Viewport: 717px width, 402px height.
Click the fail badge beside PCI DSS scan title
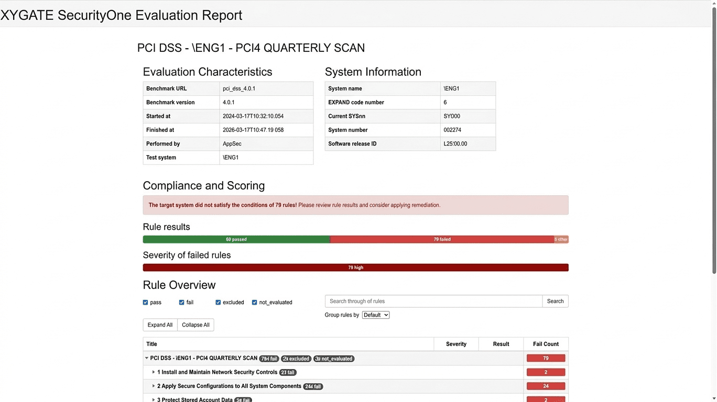(x=269, y=359)
